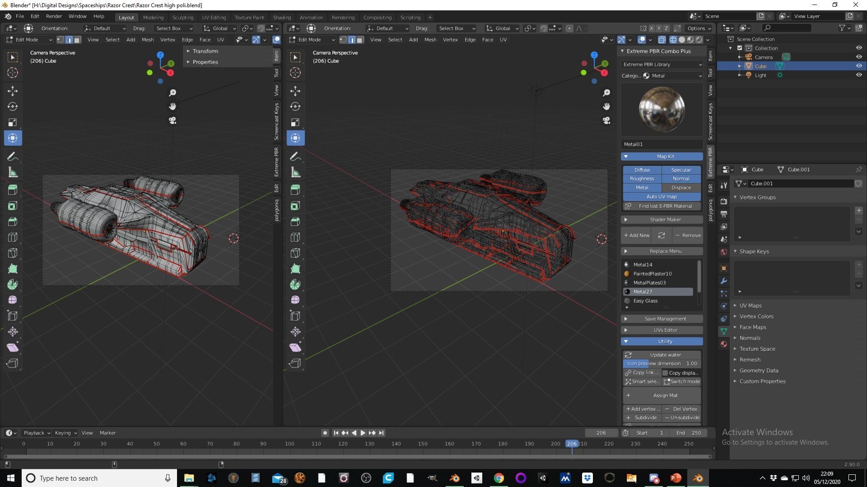867x487 pixels.
Task: Open Output properties tab icon
Action: click(x=724, y=214)
